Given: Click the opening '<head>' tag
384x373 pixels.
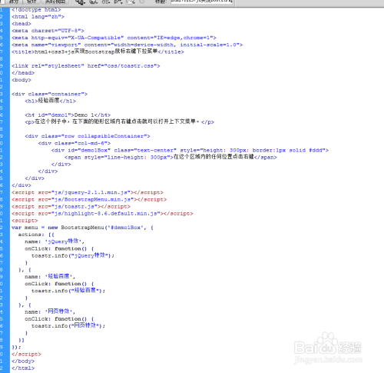Looking at the screenshot, I should pyautogui.click(x=22, y=24).
